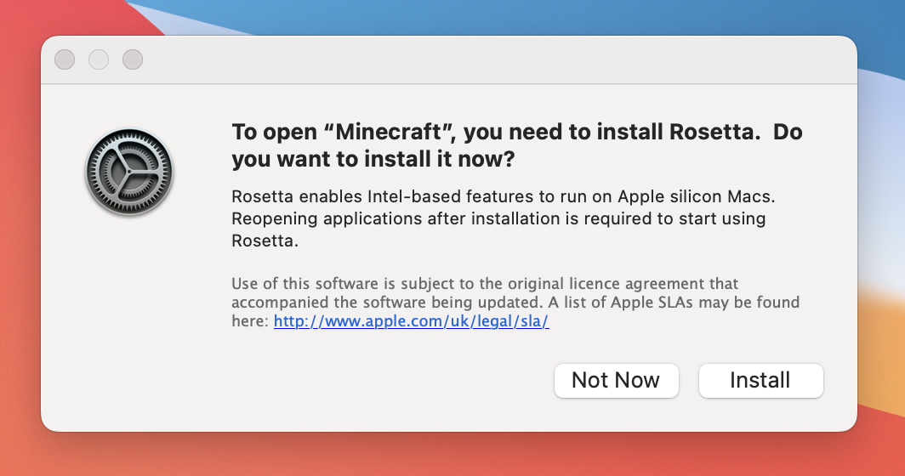Image resolution: width=905 pixels, height=476 pixels.
Task: Click "Do you want to install it now?" text
Action: pyautogui.click(x=374, y=160)
